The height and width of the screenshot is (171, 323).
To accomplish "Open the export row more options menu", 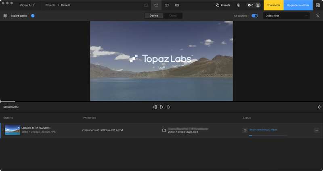I will (317, 130).
